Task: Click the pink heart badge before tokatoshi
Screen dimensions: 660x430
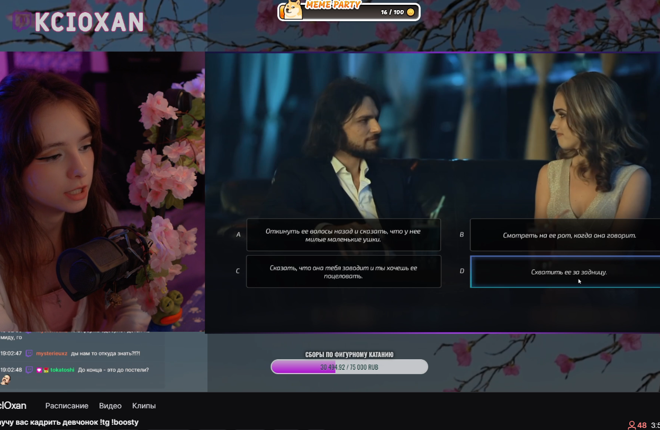Action: click(39, 370)
